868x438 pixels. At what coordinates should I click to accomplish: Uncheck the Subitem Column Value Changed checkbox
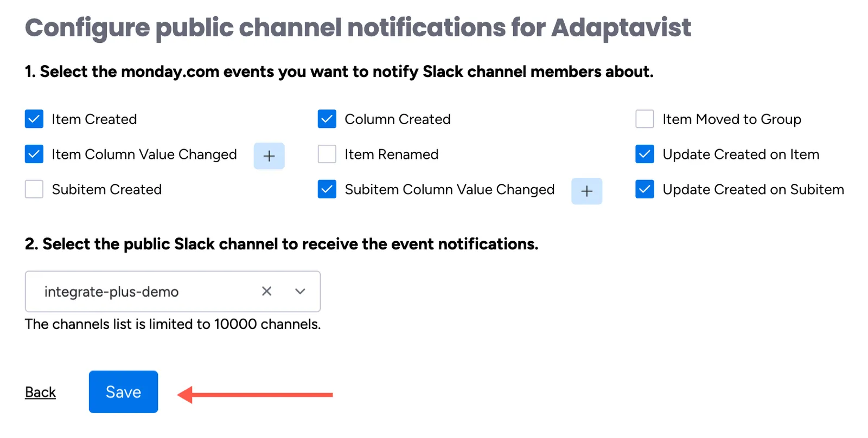(x=327, y=189)
